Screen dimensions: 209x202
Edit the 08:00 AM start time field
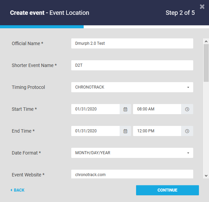pyautogui.click(x=157, y=109)
